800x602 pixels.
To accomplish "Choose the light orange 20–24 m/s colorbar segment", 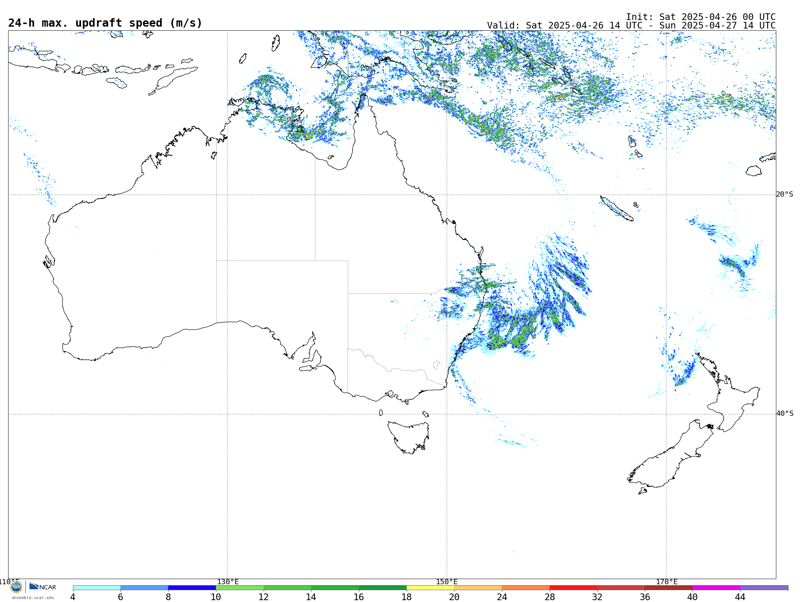I will (x=478, y=588).
